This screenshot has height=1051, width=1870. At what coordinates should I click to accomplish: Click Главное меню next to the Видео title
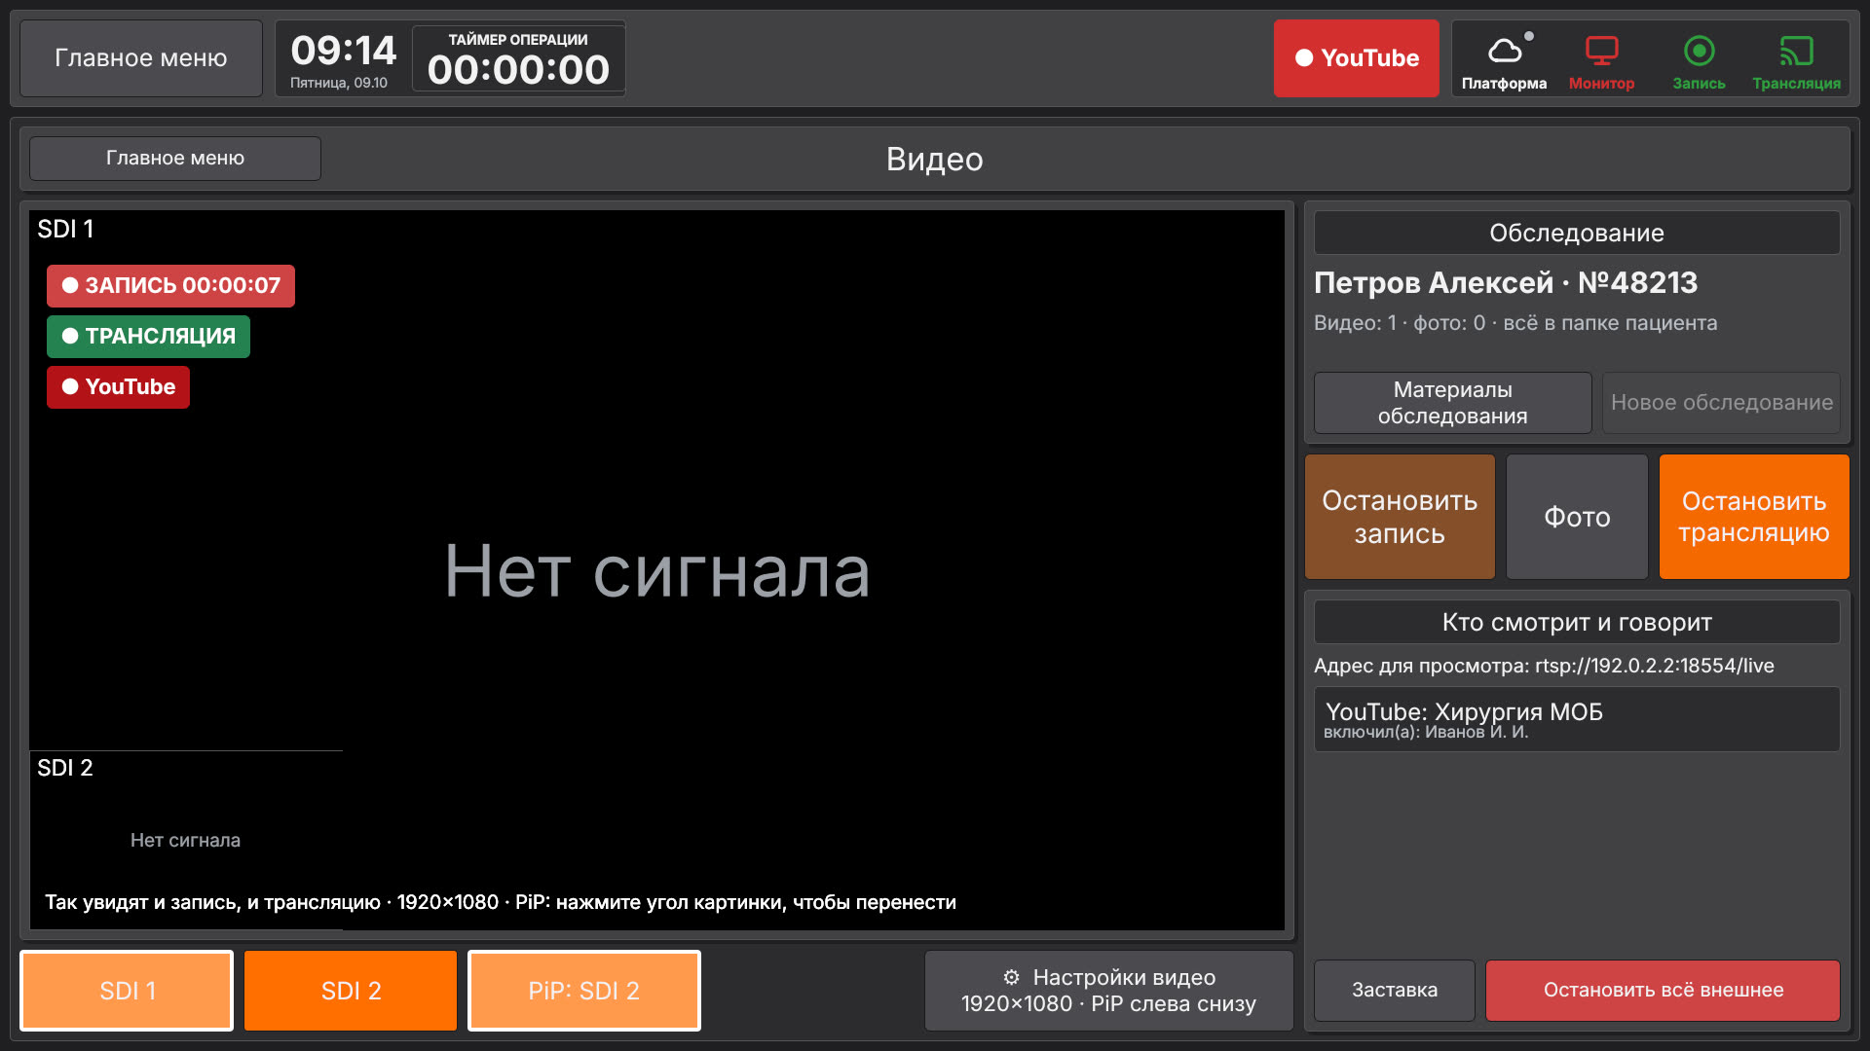pyautogui.click(x=175, y=158)
